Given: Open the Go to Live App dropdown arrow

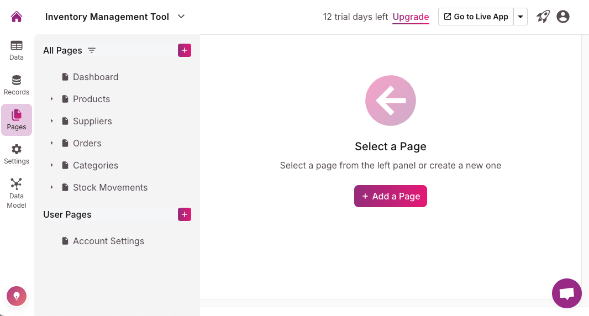Looking at the screenshot, I should pos(520,17).
